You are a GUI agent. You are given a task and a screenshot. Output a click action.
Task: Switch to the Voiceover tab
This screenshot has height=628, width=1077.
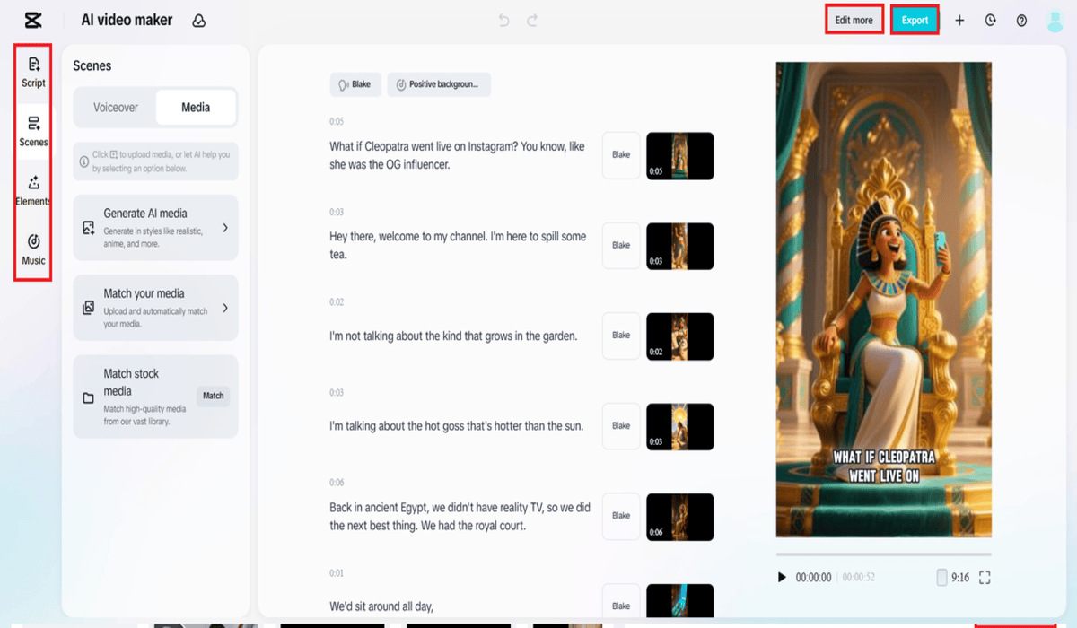coord(116,107)
